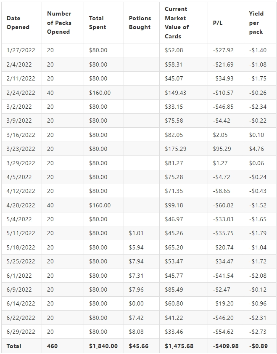Click the 6/14/2022 date cell
Screen dimensions: 277x354
(x=21, y=303)
